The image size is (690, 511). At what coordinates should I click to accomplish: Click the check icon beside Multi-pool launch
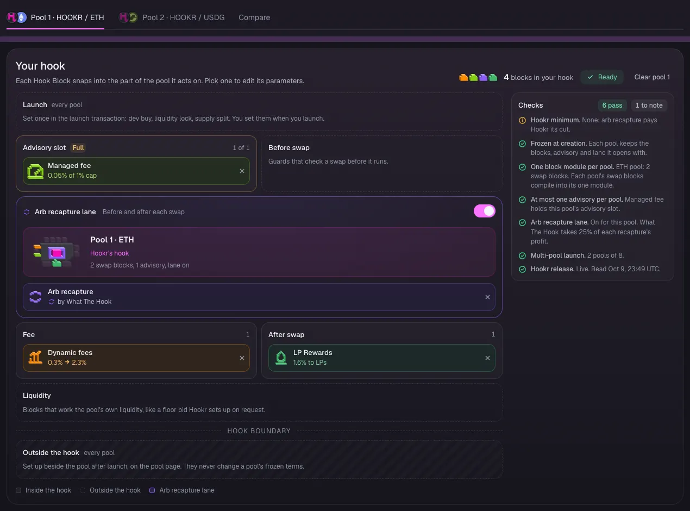[x=522, y=255]
